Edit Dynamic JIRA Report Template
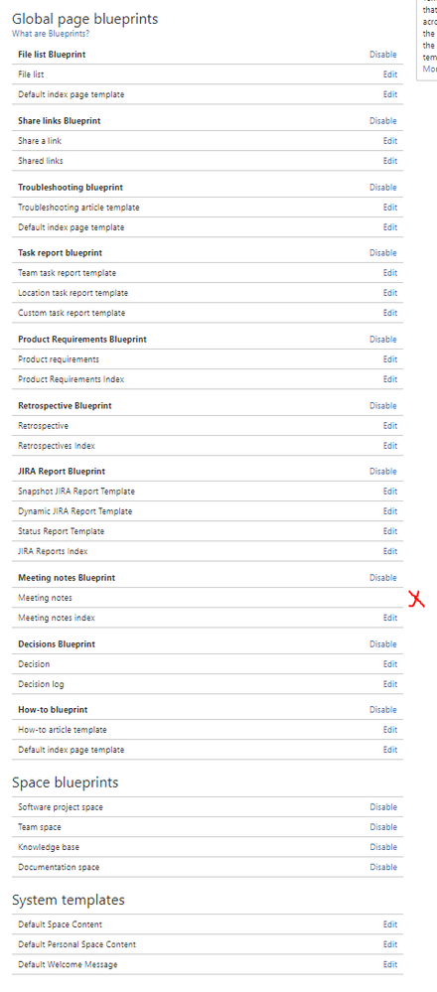 click(x=390, y=511)
